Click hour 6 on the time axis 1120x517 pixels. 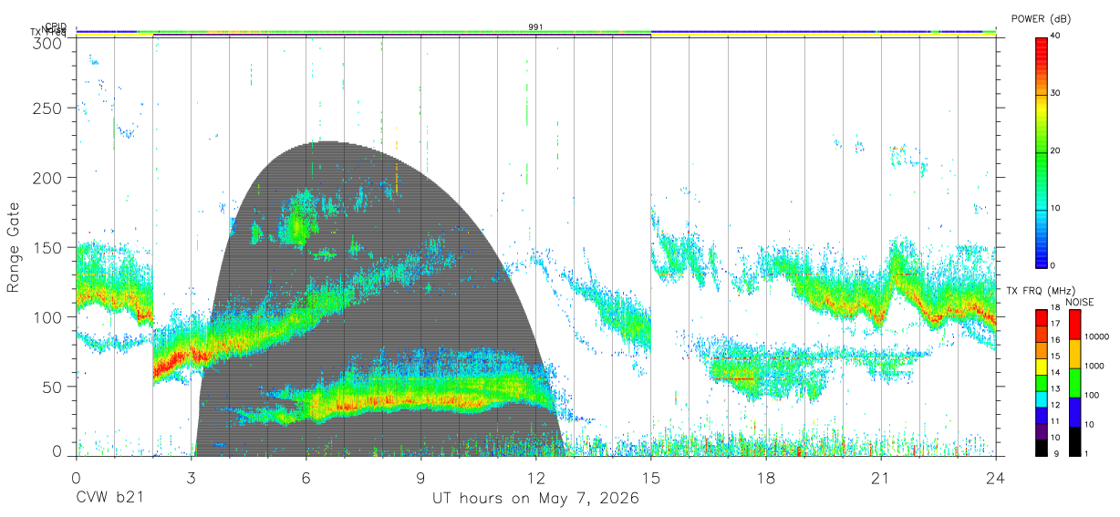(306, 477)
